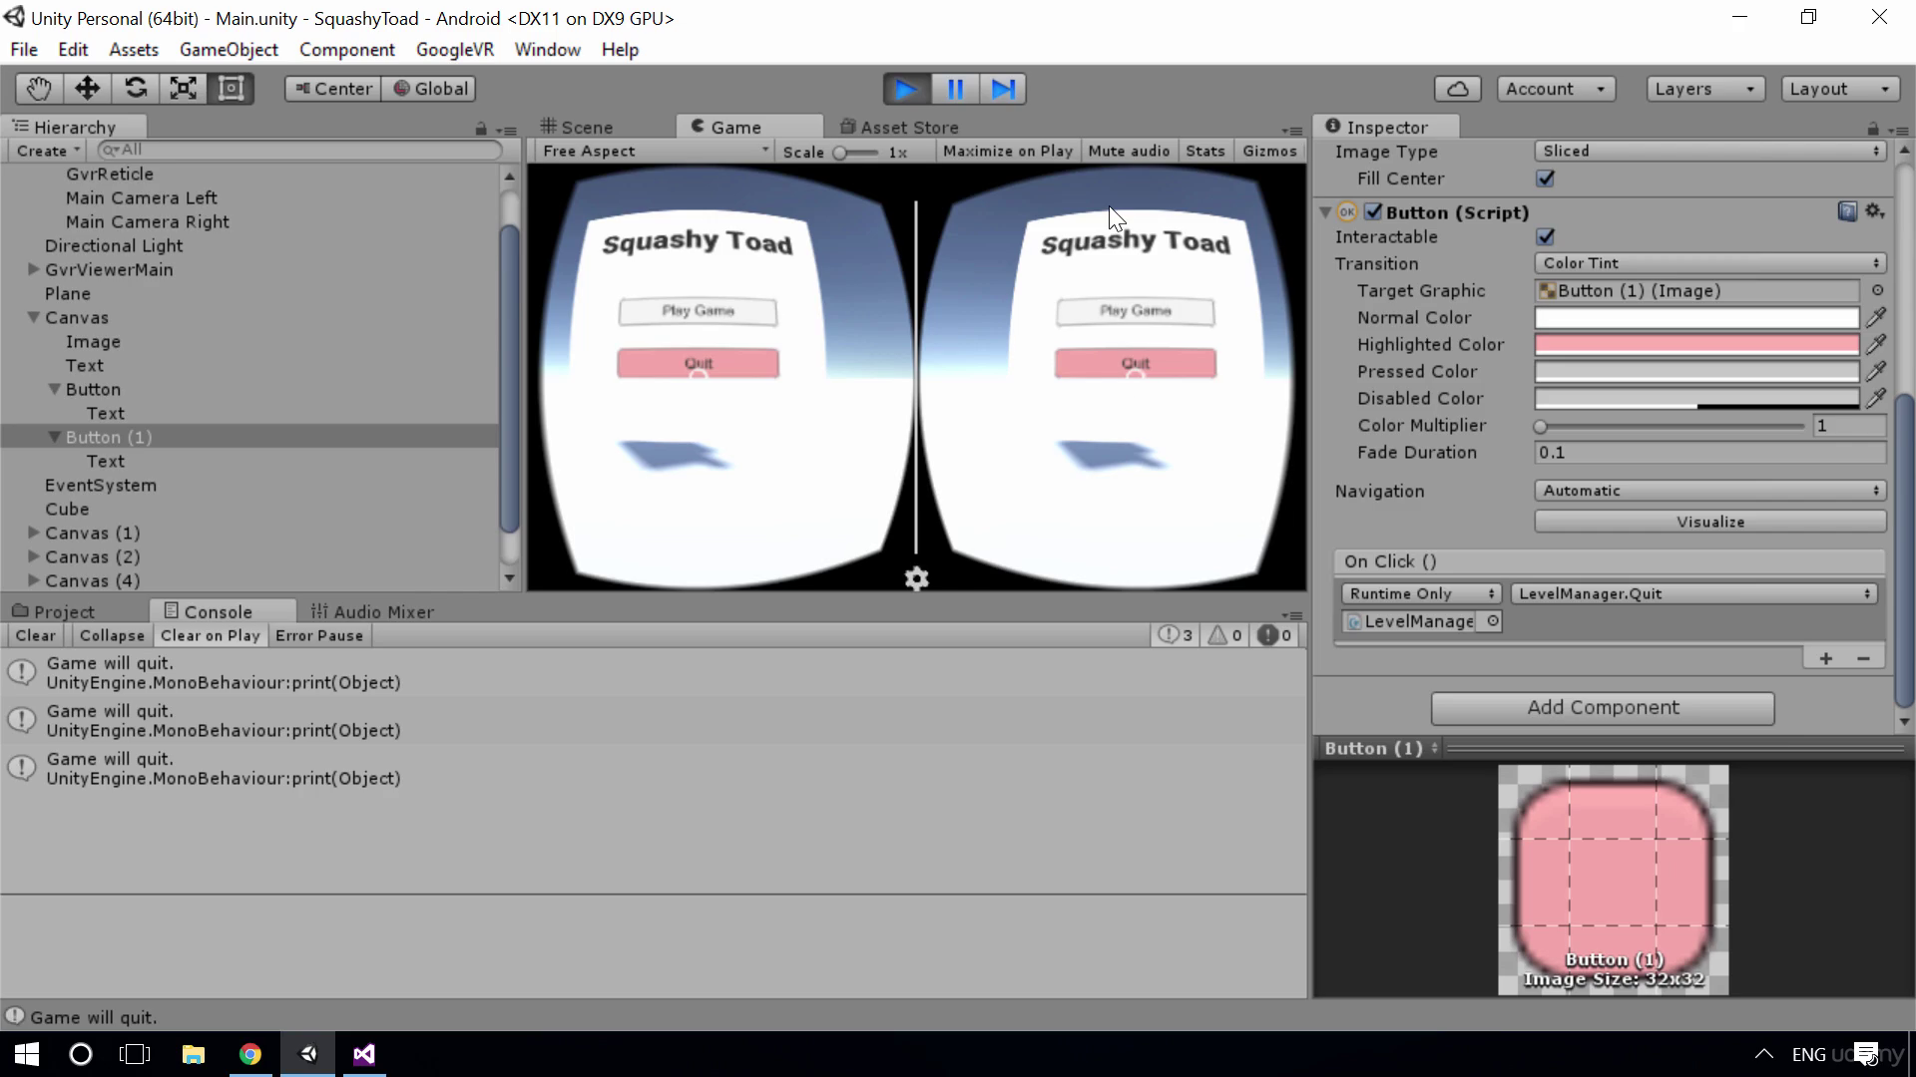Toggle Error Pause in Console
Screen dimensions: 1916x1077
pyautogui.click(x=319, y=635)
